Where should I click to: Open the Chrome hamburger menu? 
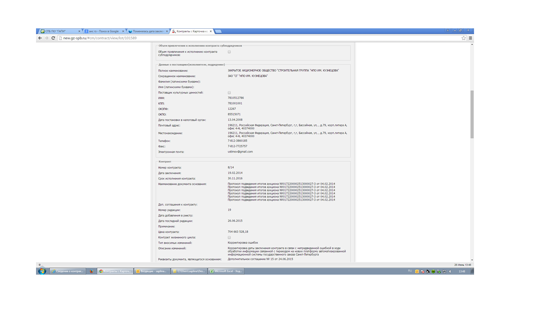coord(470,38)
